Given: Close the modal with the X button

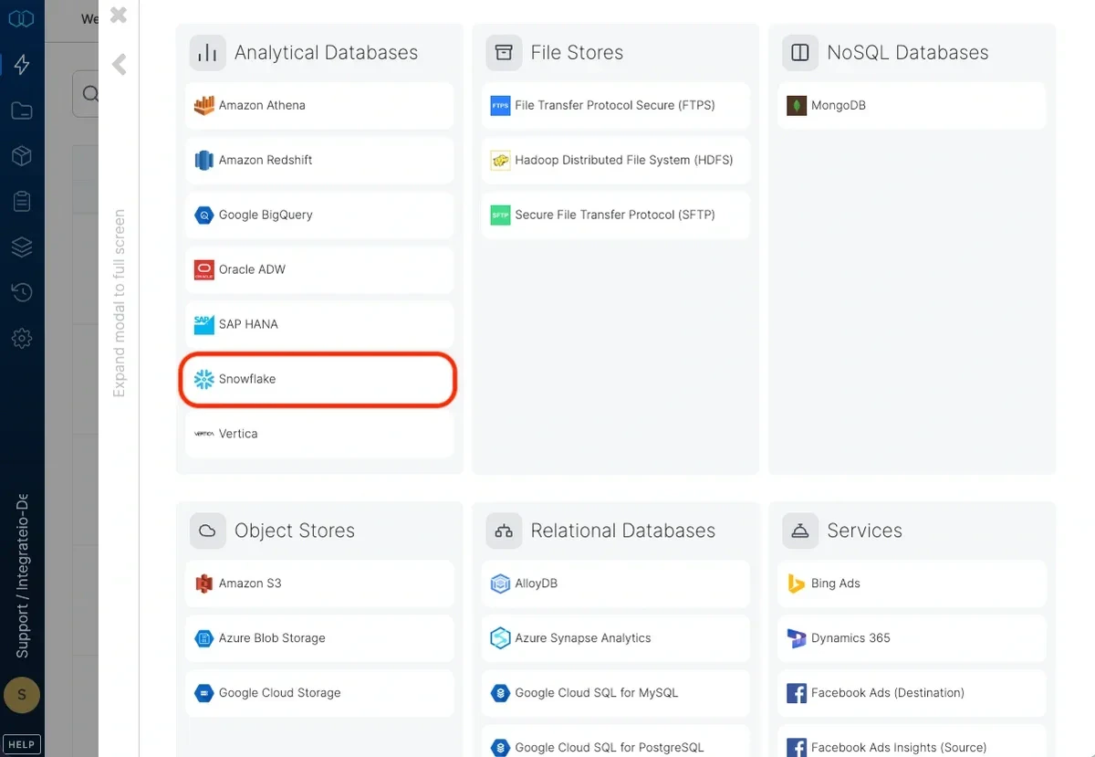Looking at the screenshot, I should point(119,15).
